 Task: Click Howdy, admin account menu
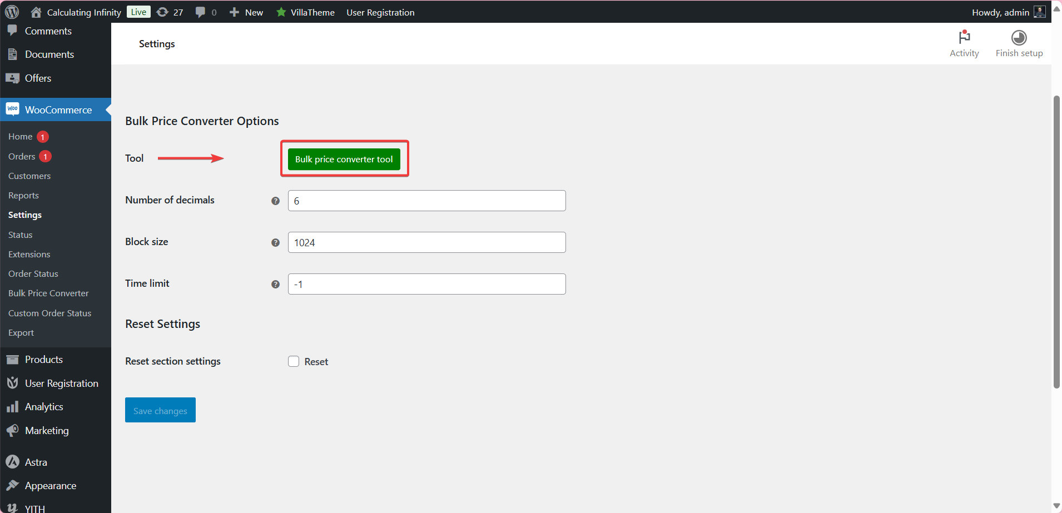(1009, 12)
